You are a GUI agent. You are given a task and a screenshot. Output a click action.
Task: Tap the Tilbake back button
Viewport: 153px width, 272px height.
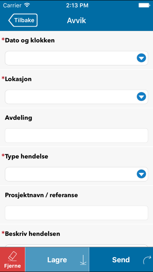pos(23,20)
